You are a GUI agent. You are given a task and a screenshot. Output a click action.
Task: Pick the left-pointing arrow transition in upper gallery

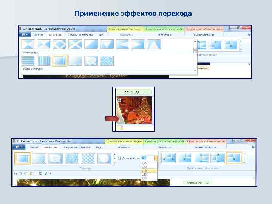click(122, 45)
